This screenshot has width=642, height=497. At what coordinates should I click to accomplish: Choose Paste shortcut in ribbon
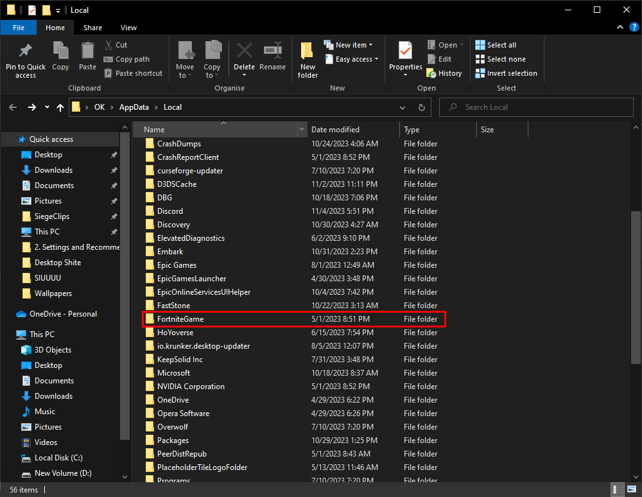134,73
